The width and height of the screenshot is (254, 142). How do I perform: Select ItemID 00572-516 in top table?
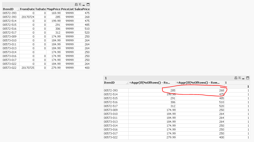click(11, 29)
